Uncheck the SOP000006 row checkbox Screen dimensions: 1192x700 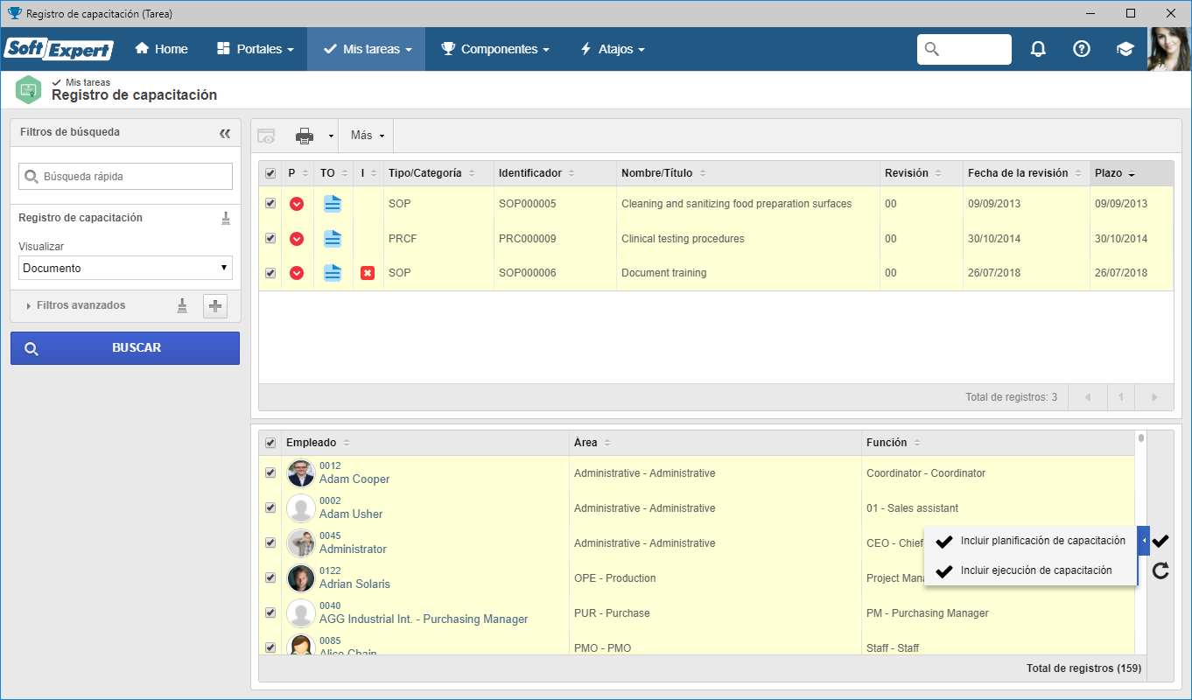click(270, 273)
